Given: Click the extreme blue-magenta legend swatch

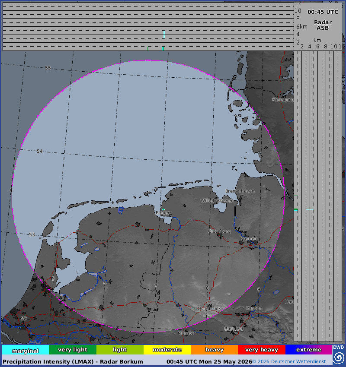Looking at the screenshot, I should click(309, 350).
